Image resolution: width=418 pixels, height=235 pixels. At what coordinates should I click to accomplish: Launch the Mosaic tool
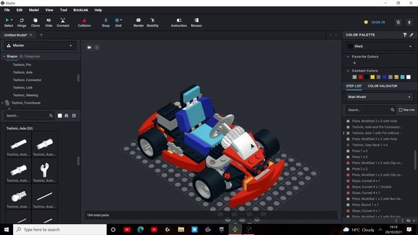pyautogui.click(x=196, y=22)
